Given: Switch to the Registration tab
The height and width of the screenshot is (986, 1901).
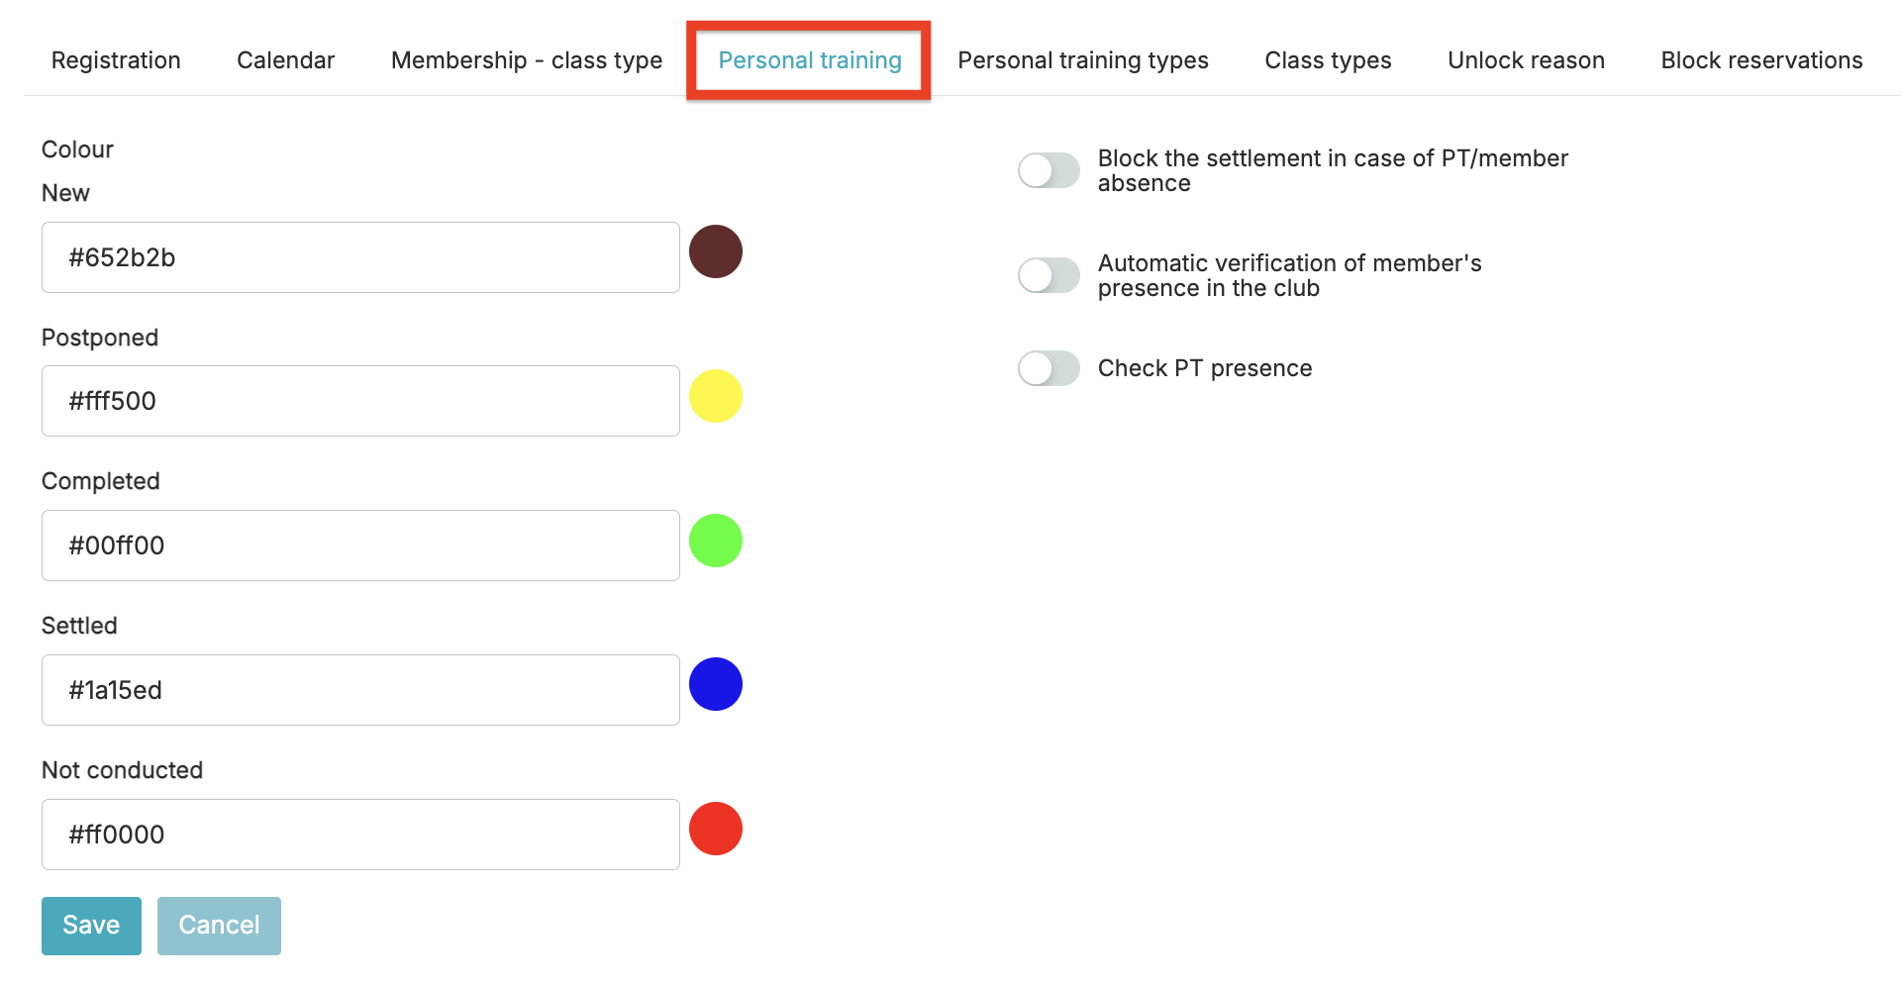Looking at the screenshot, I should (x=116, y=60).
